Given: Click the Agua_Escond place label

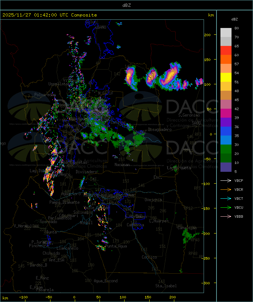Looking at the screenshot, I should click(106, 281).
